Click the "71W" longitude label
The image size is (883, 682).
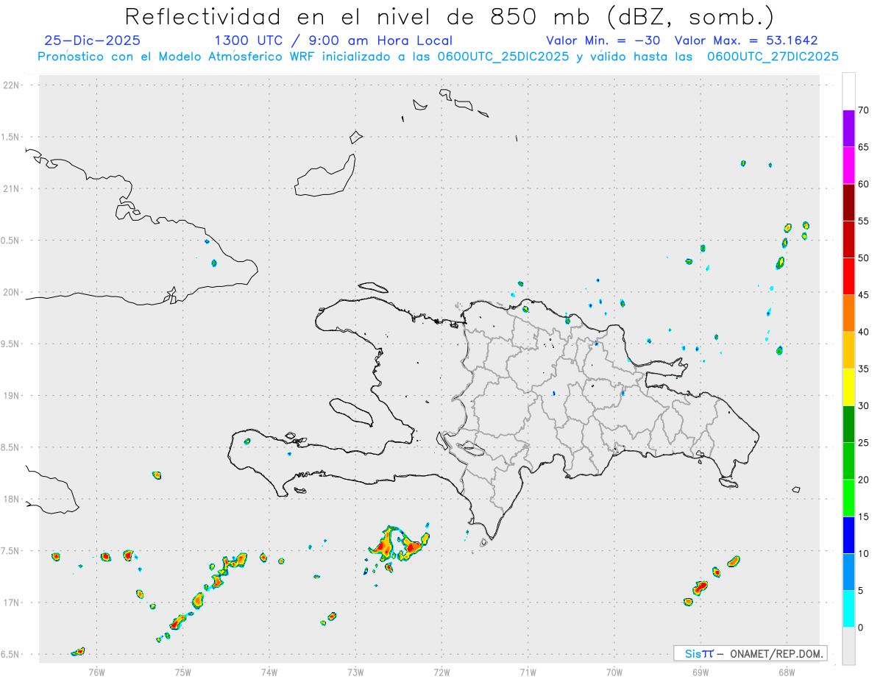528,672
